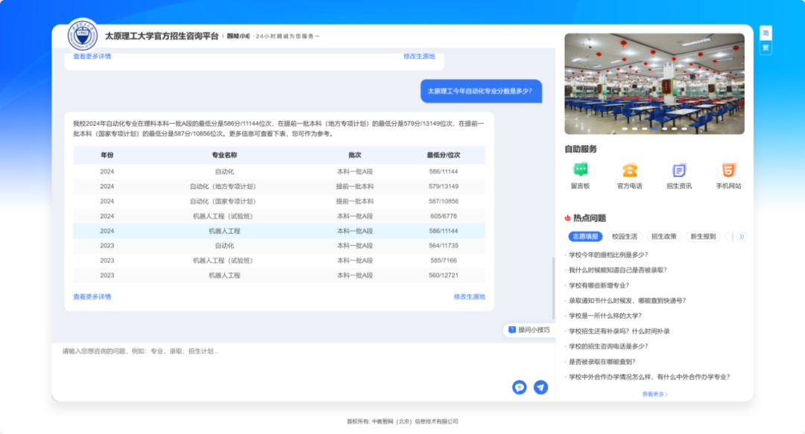Image resolution: width=805 pixels, height=434 pixels.
Task: Switch to simplified Chinese with 简 toggle
Action: (765, 33)
